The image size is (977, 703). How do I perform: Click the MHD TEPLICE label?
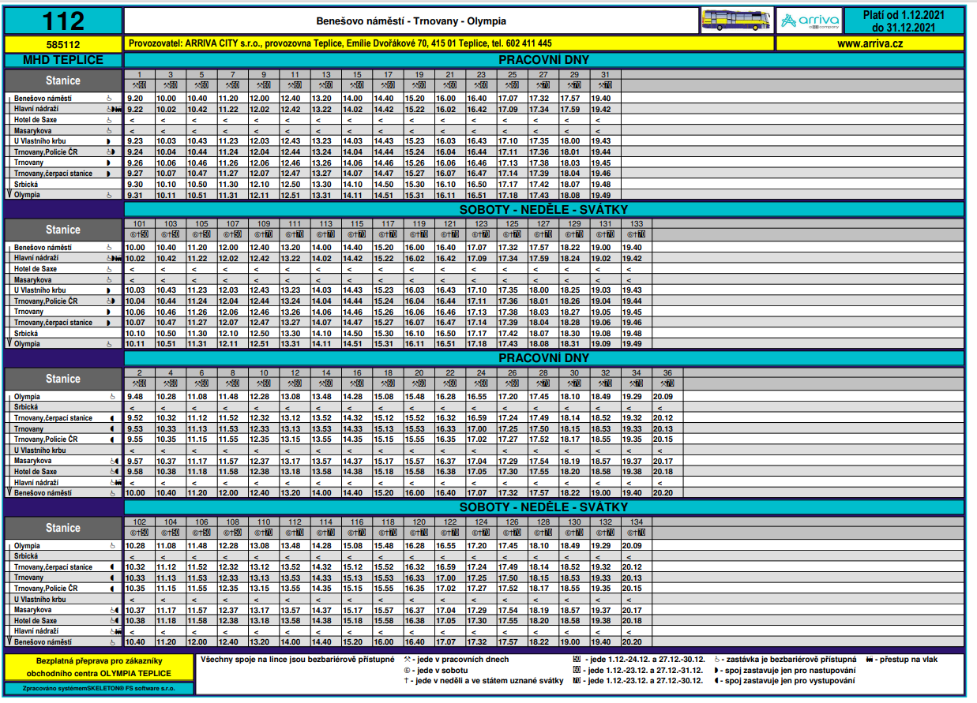point(63,60)
